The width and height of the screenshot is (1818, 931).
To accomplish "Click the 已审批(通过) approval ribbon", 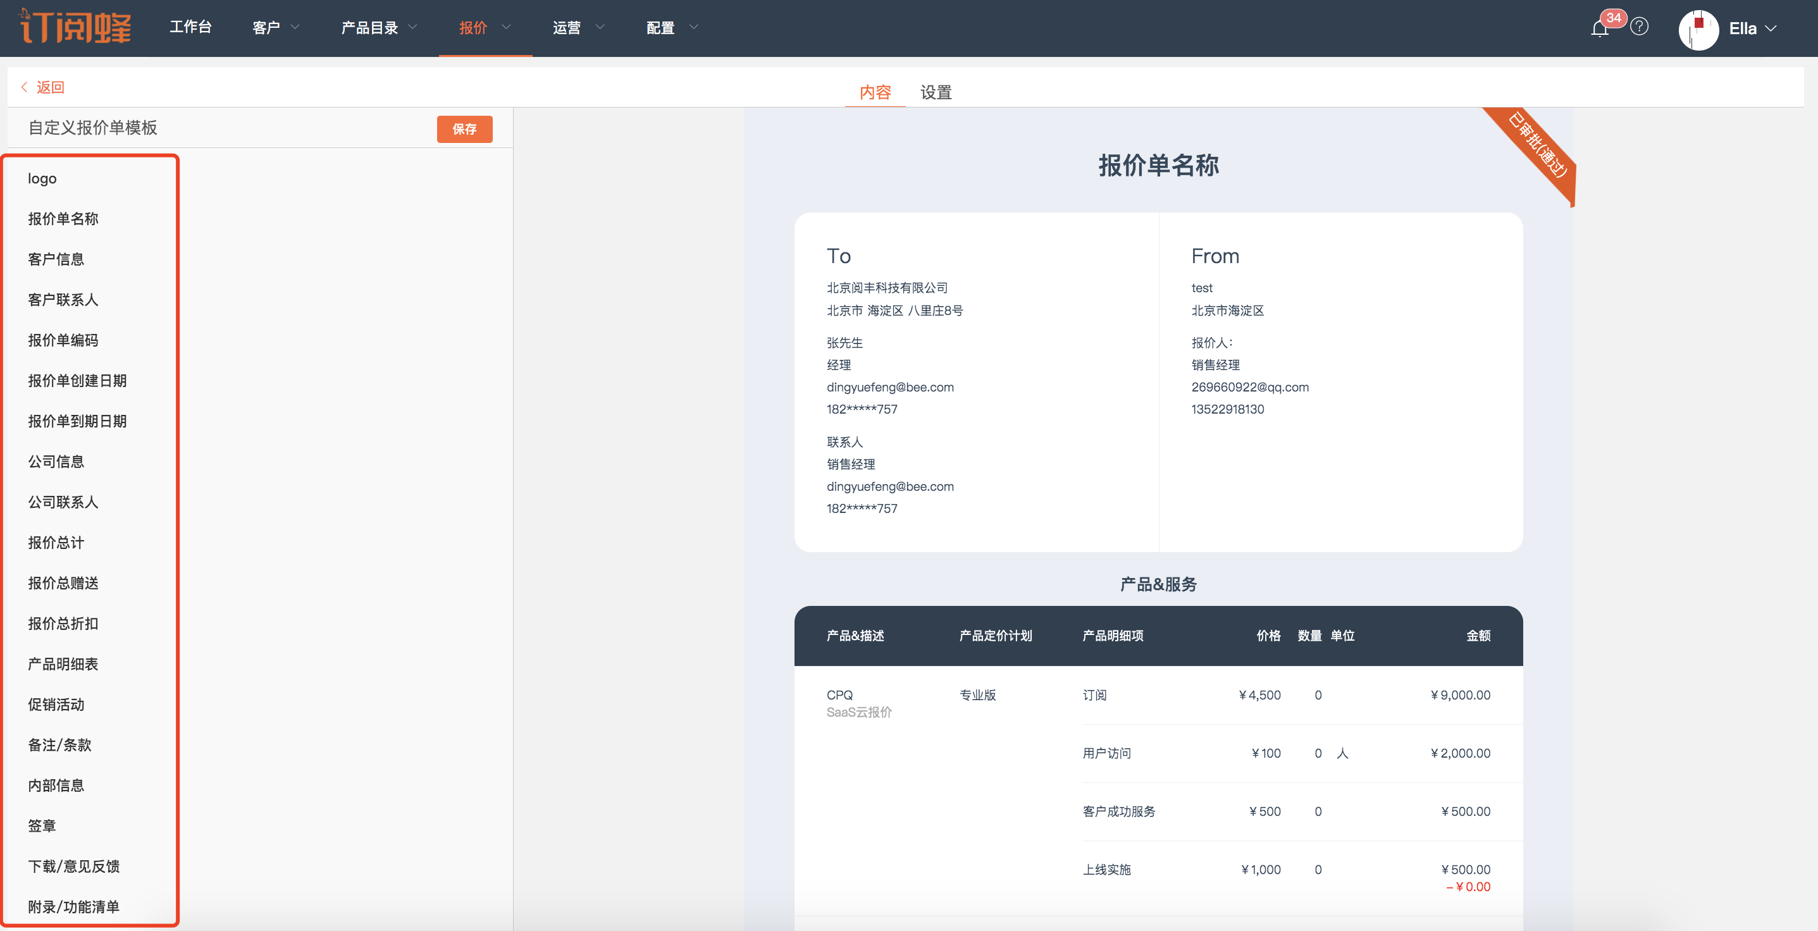I will point(1537,145).
